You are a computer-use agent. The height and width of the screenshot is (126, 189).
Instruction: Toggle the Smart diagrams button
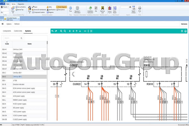pos(61,7)
